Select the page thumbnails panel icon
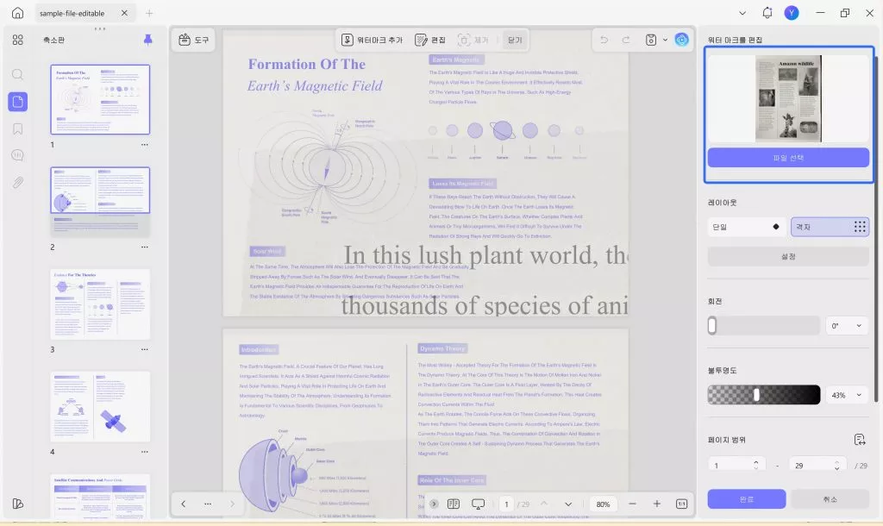Viewport: 883px width, 526px height. (x=17, y=102)
